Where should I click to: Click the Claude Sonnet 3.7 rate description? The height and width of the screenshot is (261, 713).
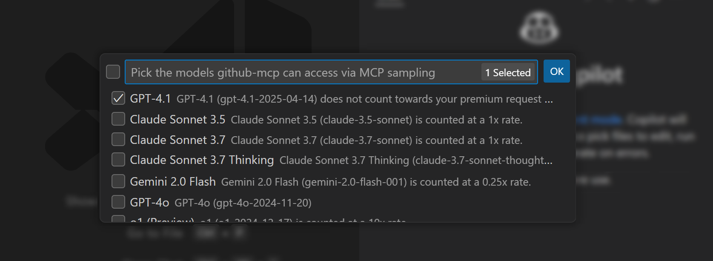pyautogui.click(x=376, y=140)
